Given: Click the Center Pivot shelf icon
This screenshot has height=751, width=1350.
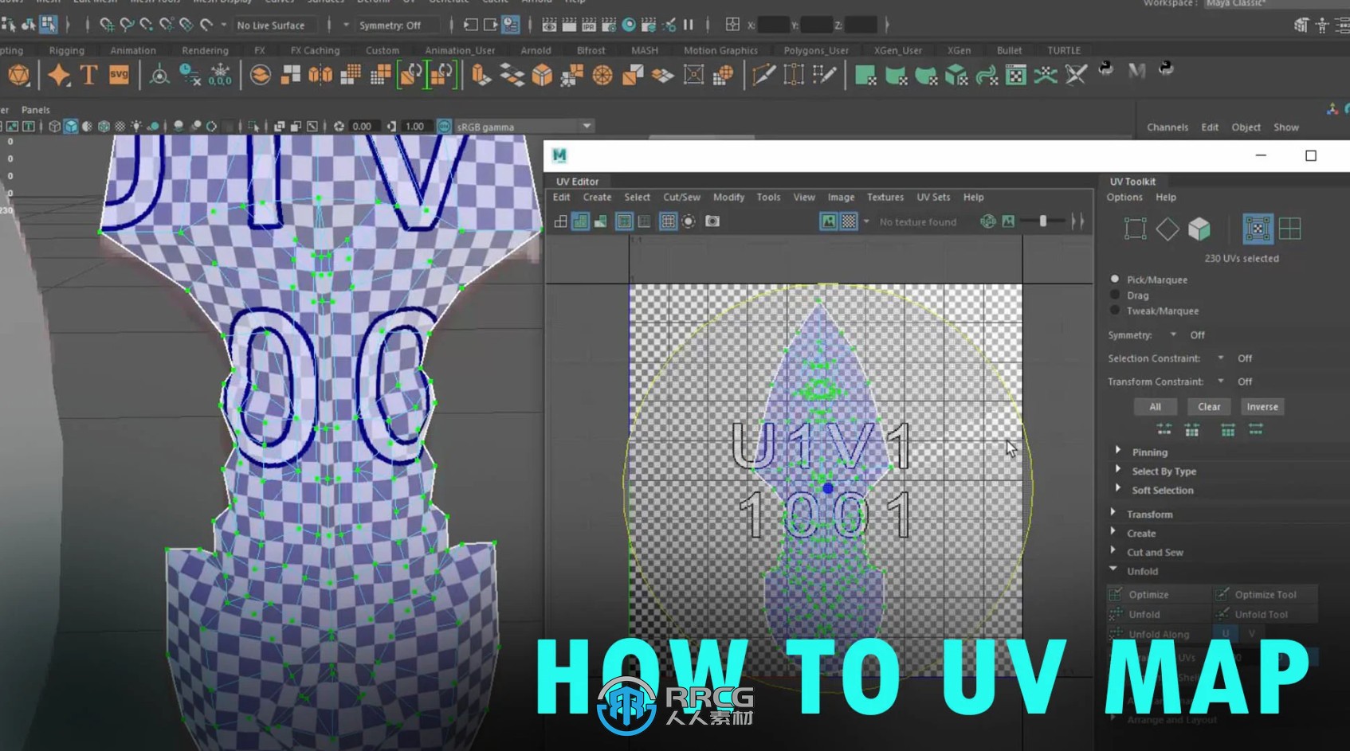Looking at the screenshot, I should (159, 76).
